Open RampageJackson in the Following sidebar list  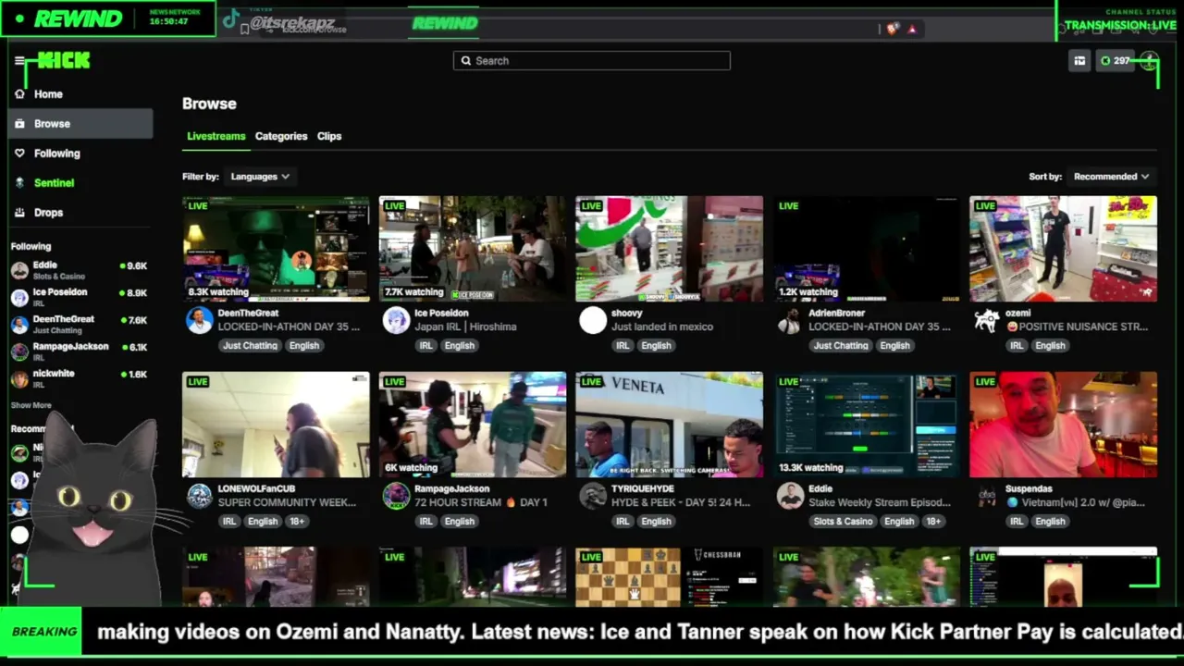80,351
